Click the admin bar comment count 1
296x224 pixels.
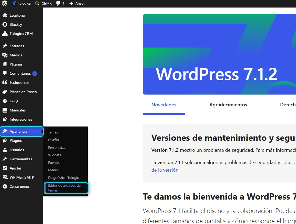tap(64, 3)
